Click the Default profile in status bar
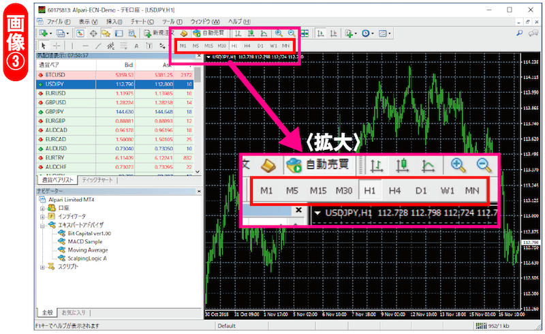545x334 pixels. pyautogui.click(x=227, y=326)
